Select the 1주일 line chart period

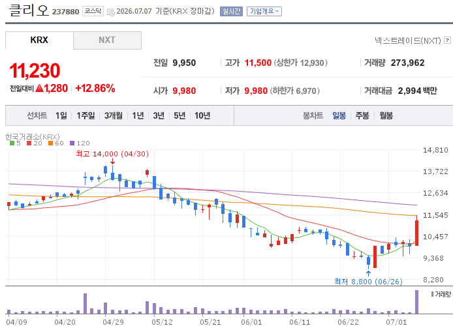(86, 115)
